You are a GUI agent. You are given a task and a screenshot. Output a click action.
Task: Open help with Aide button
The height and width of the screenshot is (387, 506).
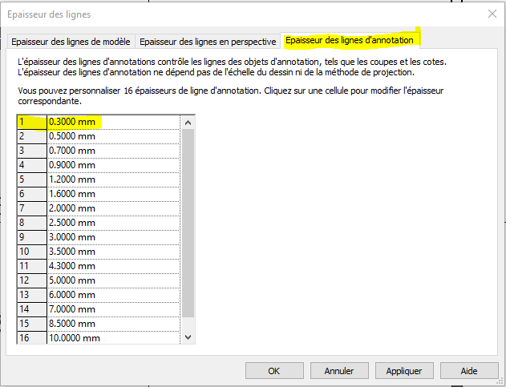tap(469, 371)
